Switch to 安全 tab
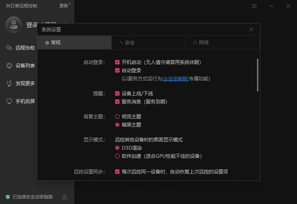Viewport: 297px width, 204px height. pos(148,42)
